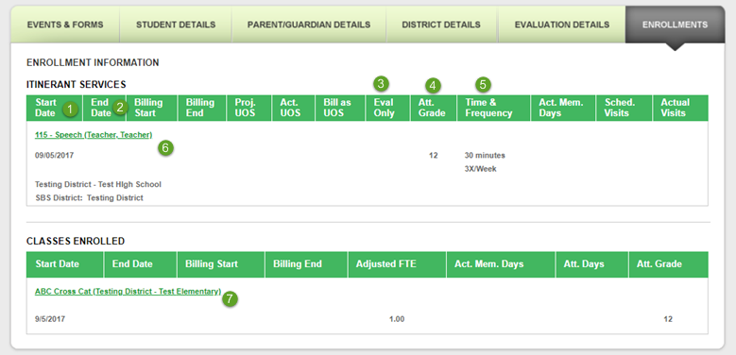
Task: Select the ABC Cross Cat grade value 12
Action: 668,319
